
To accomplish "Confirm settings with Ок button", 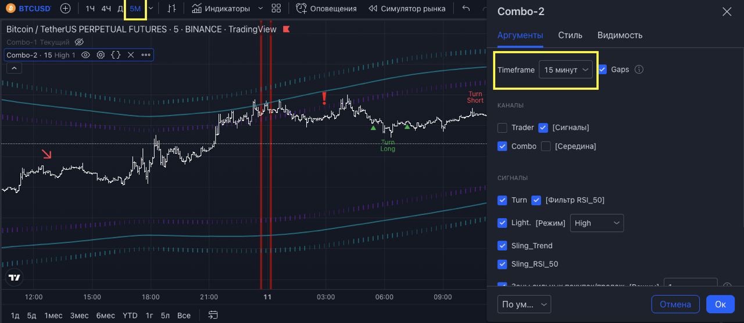I will coord(720,304).
